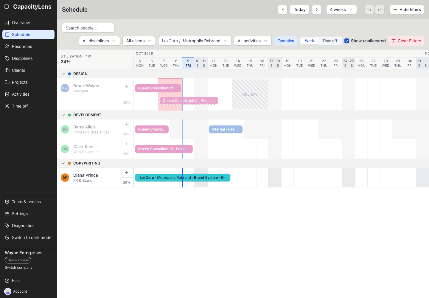Click Barry Allen BA avatar
The width and height of the screenshot is (429, 298).
click(65, 129)
